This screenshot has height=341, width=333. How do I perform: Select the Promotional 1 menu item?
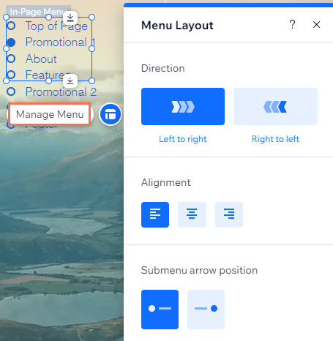60,42
